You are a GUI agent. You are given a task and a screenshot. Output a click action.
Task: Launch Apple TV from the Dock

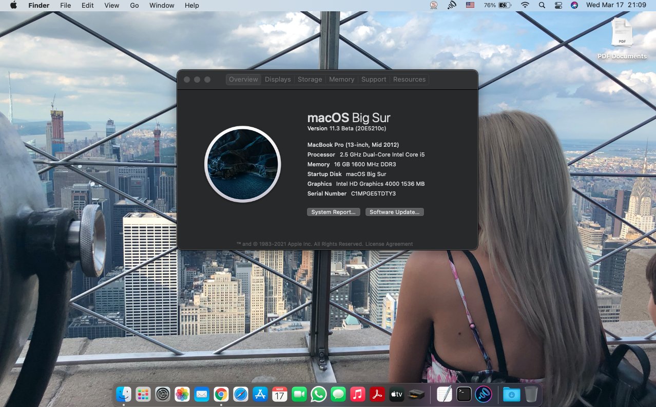click(x=397, y=394)
